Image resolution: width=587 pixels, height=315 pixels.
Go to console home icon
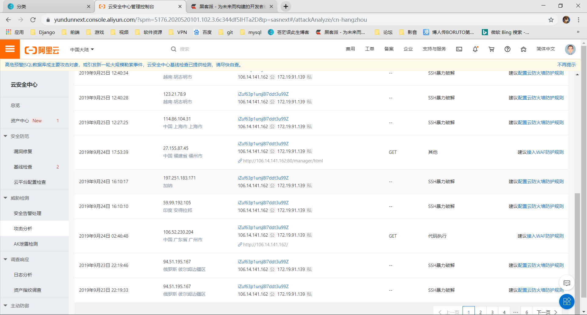(x=523, y=49)
